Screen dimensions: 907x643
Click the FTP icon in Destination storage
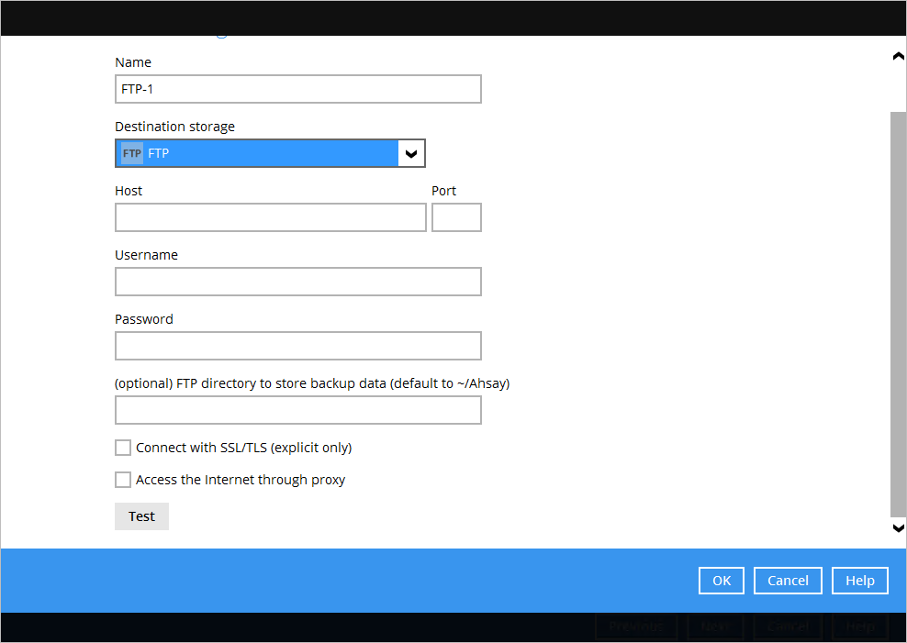click(x=132, y=153)
